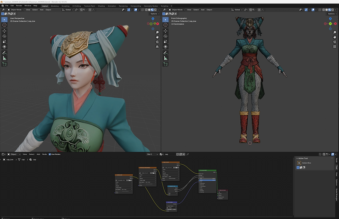339x219 pixels.
Task: Choose the Rotate tool in left viewport
Action: click(x=4, y=36)
